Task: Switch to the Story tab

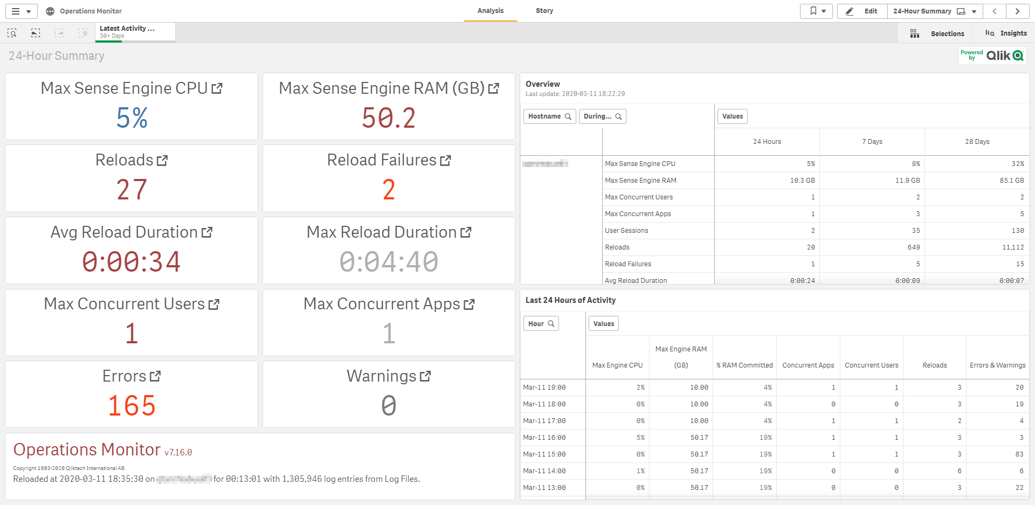Action: pyautogui.click(x=544, y=11)
